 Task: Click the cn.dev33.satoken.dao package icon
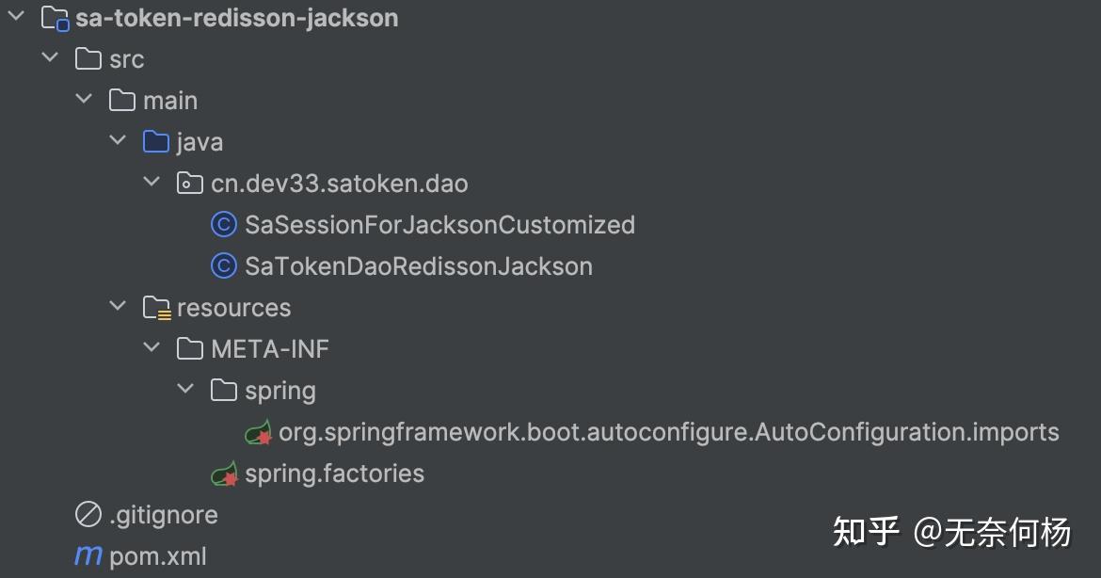point(190,184)
